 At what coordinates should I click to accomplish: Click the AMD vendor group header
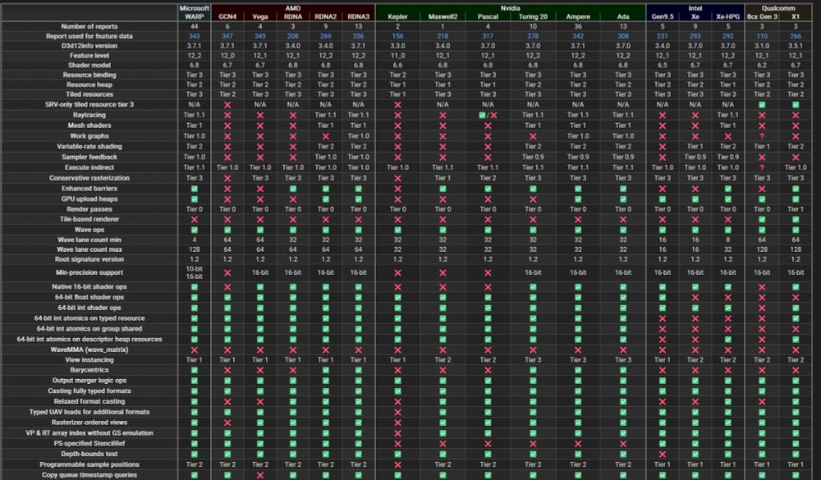[x=293, y=8]
